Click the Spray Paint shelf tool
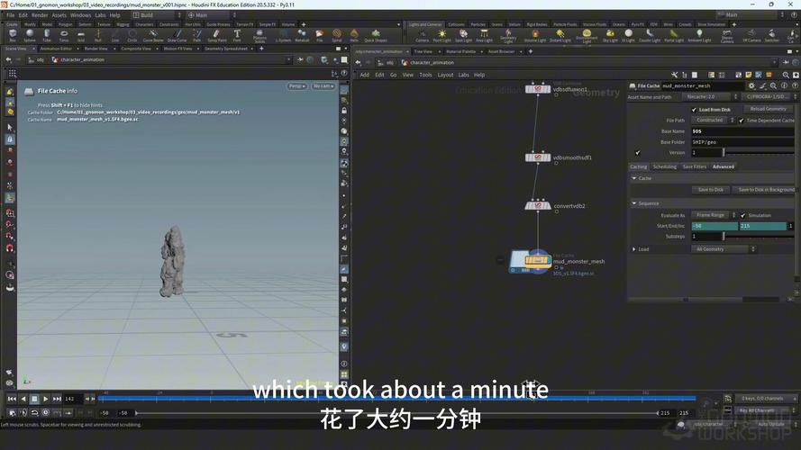The width and height of the screenshot is (801, 450). tap(216, 35)
